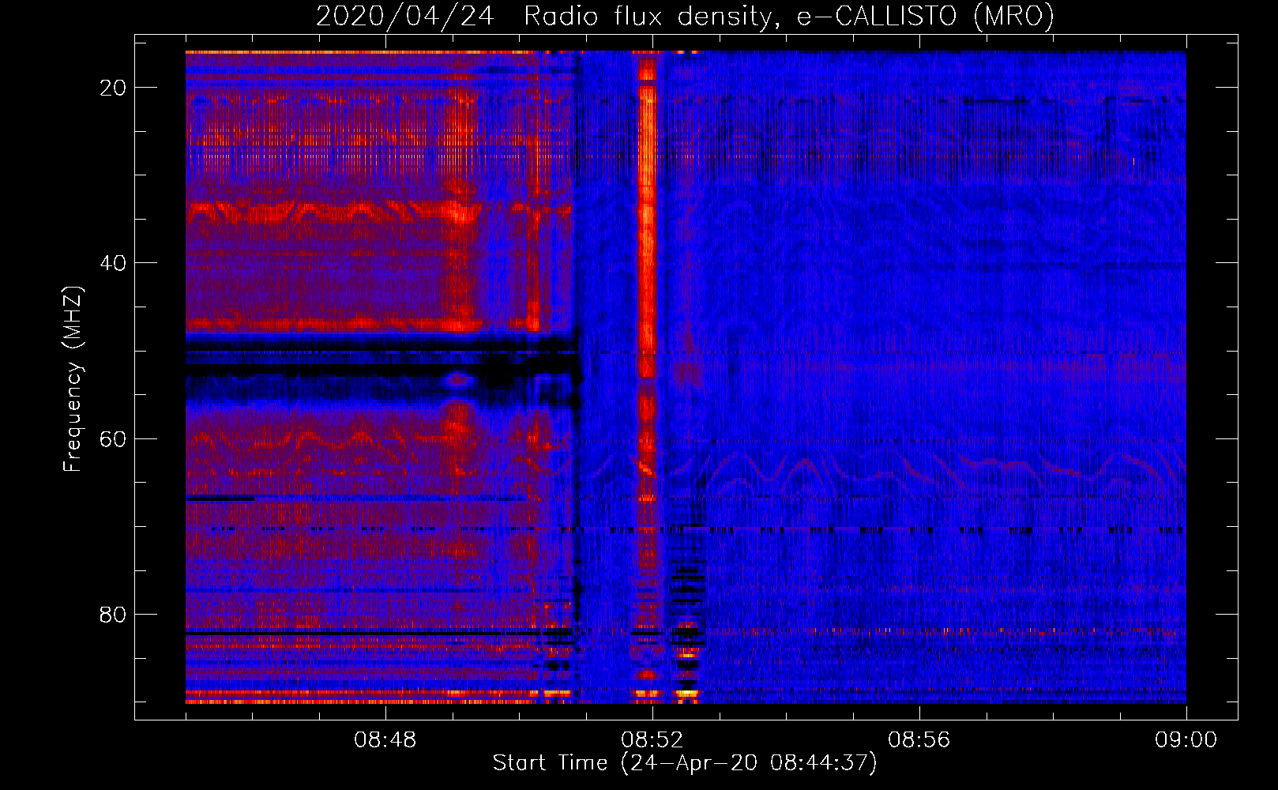
Task: Click the 'Frequency (MHZ)' y-axis label
Action: (73, 378)
